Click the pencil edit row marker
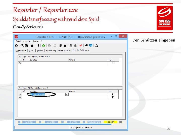The width and height of the screenshot is (181, 135). tap(20, 94)
